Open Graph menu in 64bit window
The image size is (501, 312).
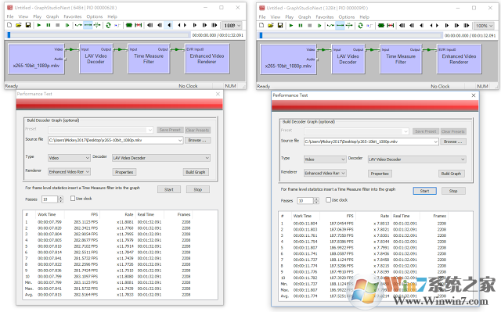52,16
